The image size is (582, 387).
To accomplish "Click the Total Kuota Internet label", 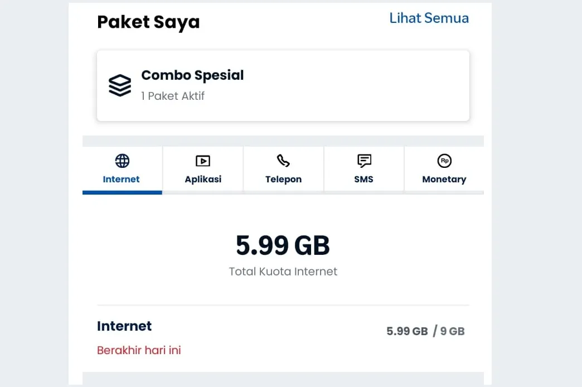I will [283, 272].
